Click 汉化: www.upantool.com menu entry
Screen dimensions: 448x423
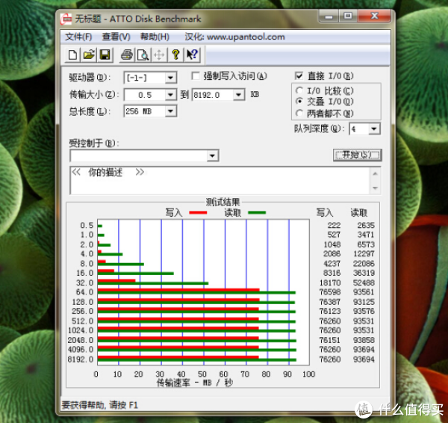[234, 37]
